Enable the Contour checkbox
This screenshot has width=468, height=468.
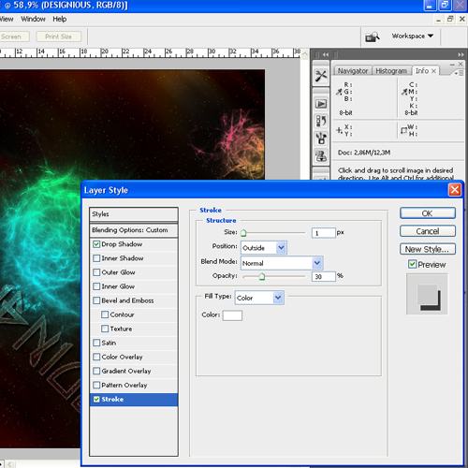[105, 314]
